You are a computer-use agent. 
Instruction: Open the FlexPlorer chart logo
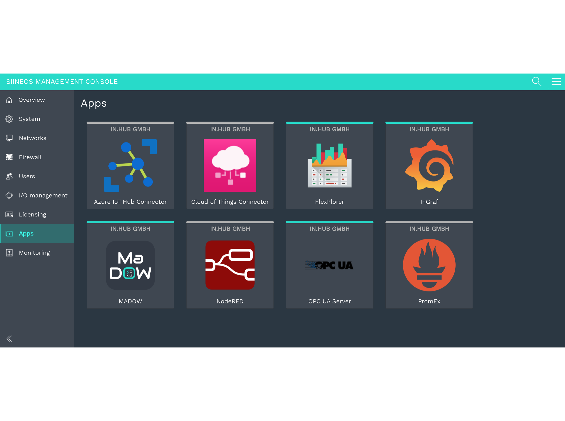point(330,165)
